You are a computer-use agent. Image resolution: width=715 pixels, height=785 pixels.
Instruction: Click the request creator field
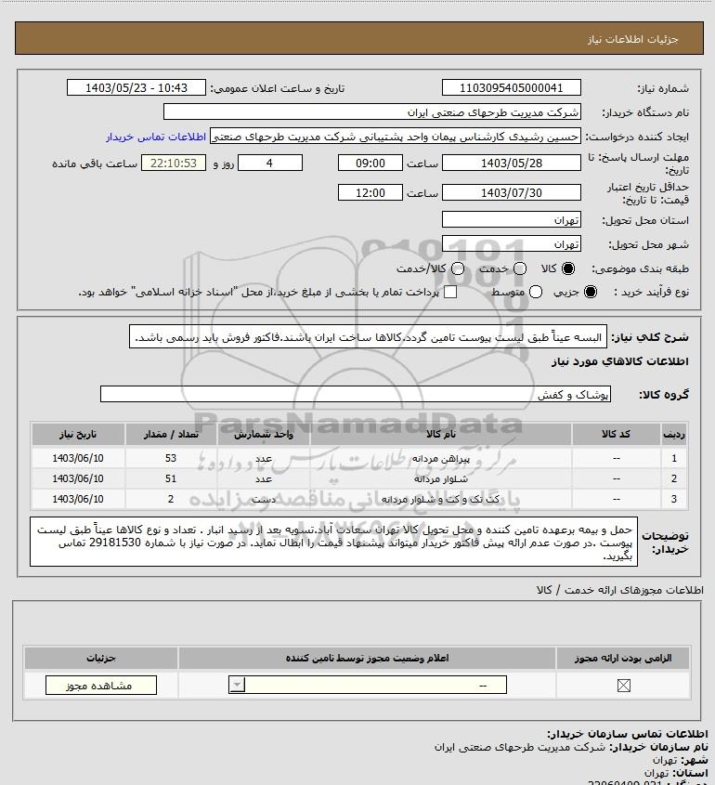point(396,137)
